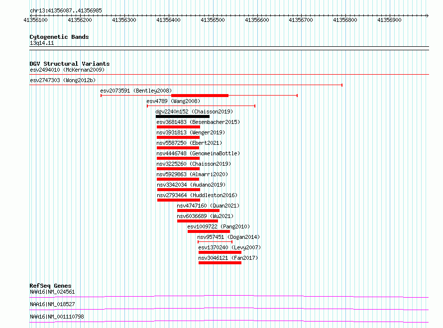Click the black dgv2240n152 variant bar
Image resolution: width=443 pixels, height=328 pixels.
click(183, 116)
